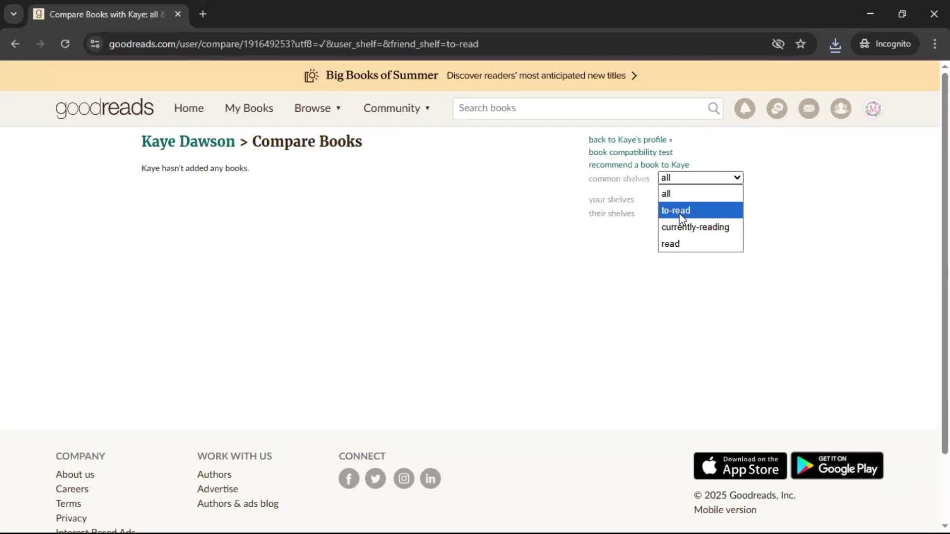
Task: Open Goodreads Twitter icon
Action: tap(376, 478)
